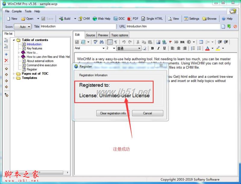The image size is (241, 184).
Task: Switch to the Topic options tab
Action: pos(120,35)
